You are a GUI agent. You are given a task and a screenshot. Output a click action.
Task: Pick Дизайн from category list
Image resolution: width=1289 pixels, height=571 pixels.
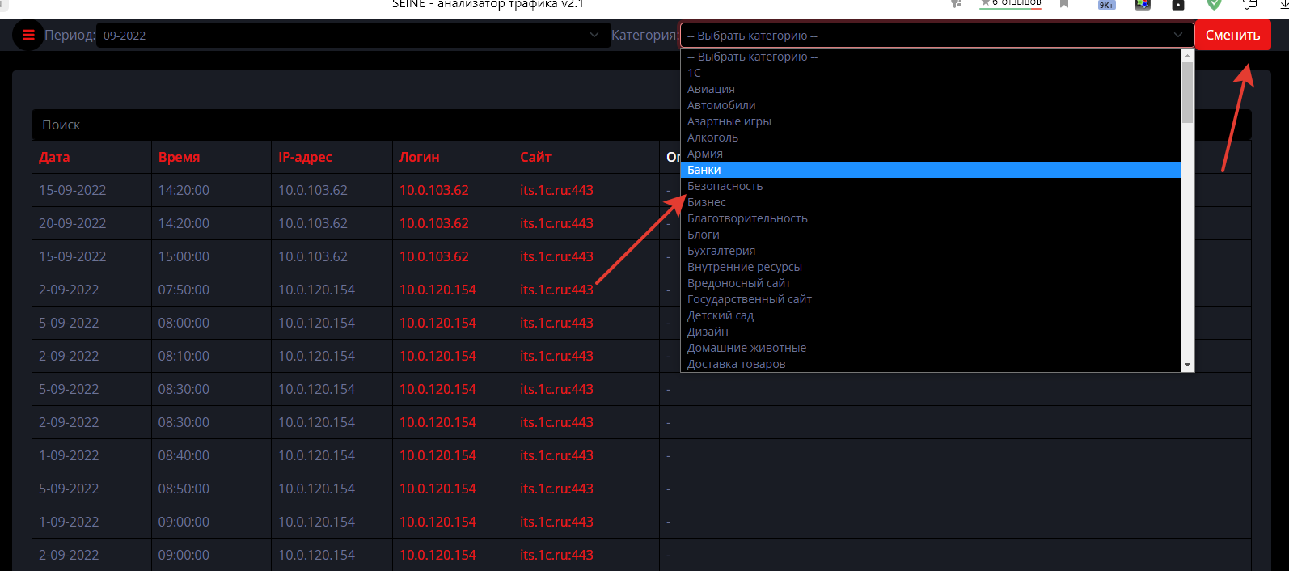click(931, 332)
